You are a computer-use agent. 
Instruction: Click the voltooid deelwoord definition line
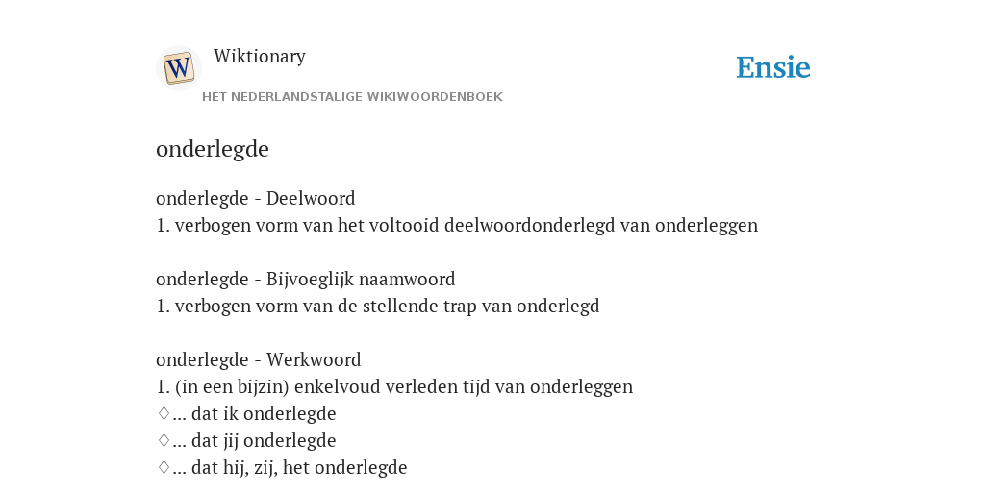coord(457,225)
